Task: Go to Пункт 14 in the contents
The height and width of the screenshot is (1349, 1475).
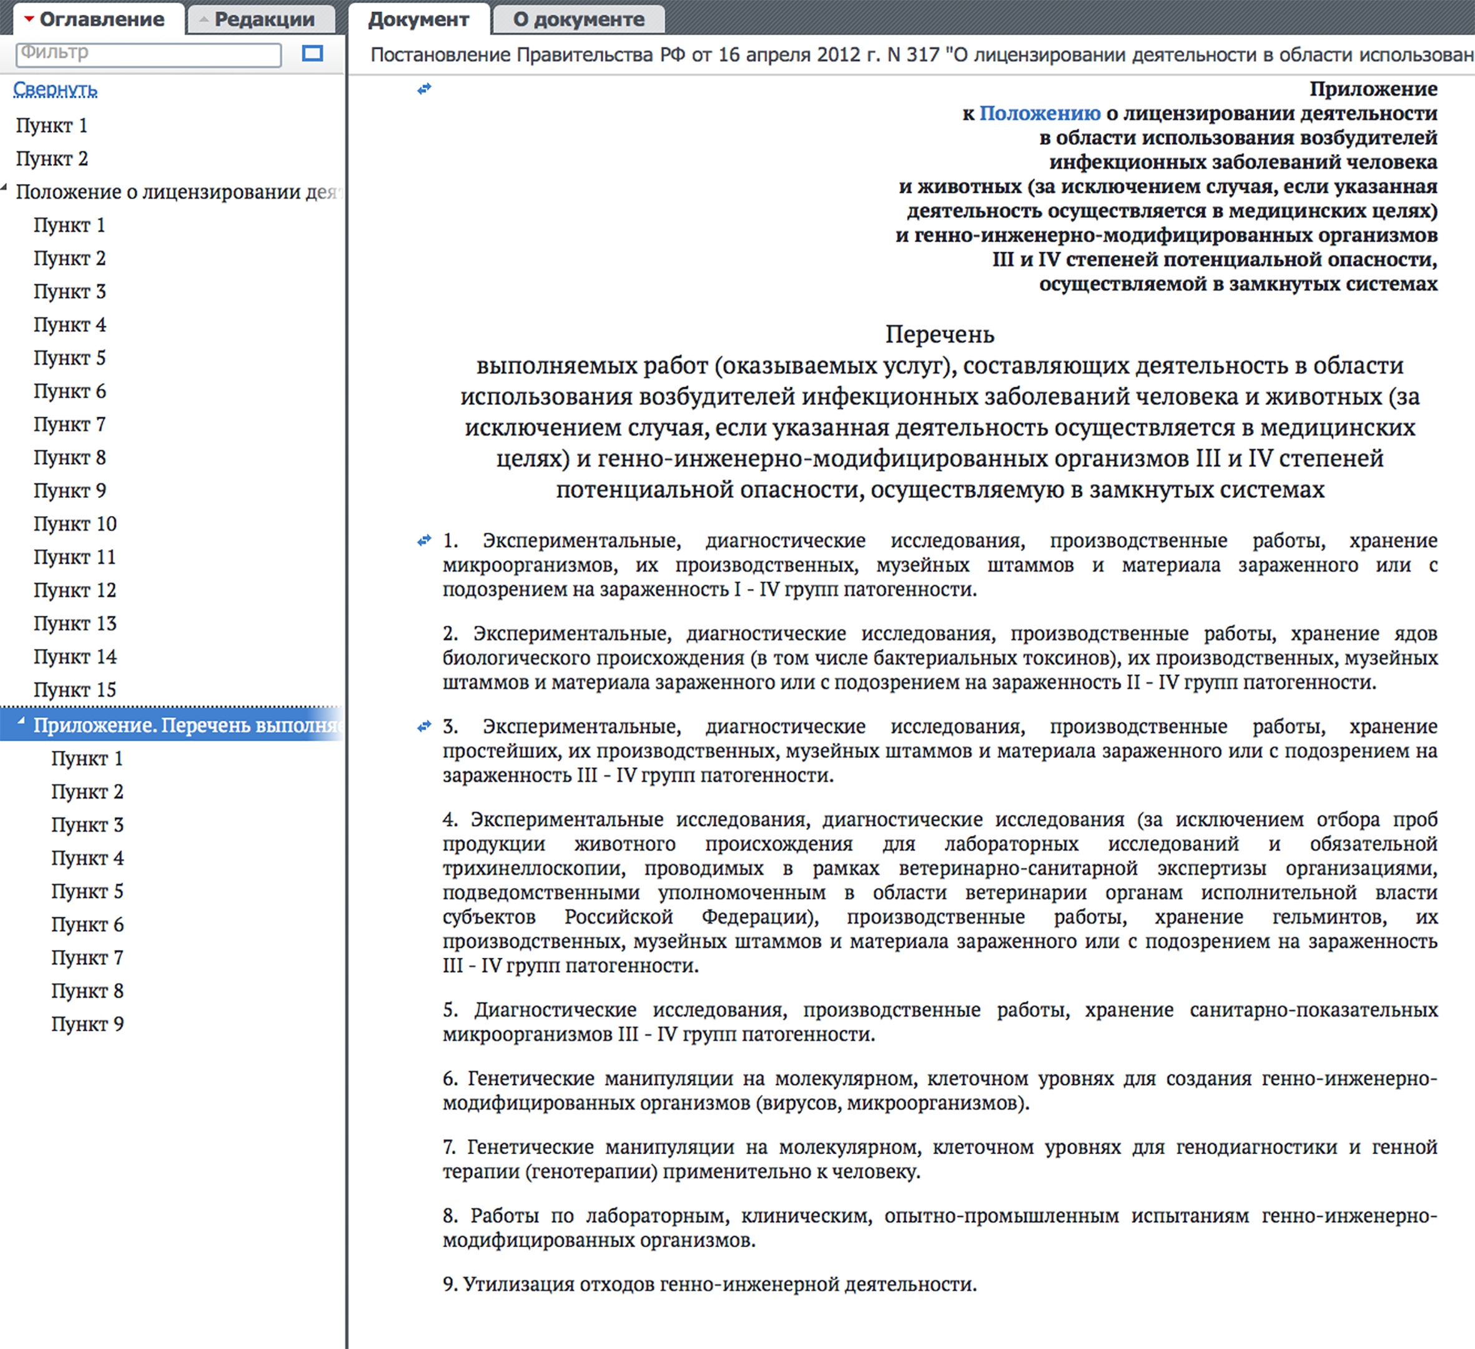Action: tap(76, 657)
